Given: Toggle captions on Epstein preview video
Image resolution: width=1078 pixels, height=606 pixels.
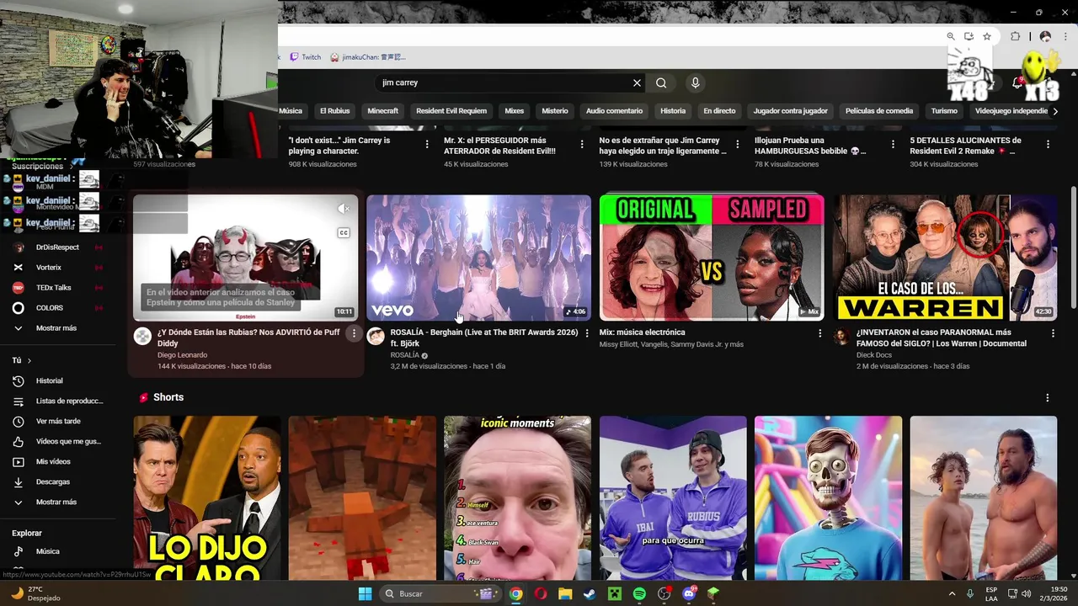Looking at the screenshot, I should click(344, 232).
